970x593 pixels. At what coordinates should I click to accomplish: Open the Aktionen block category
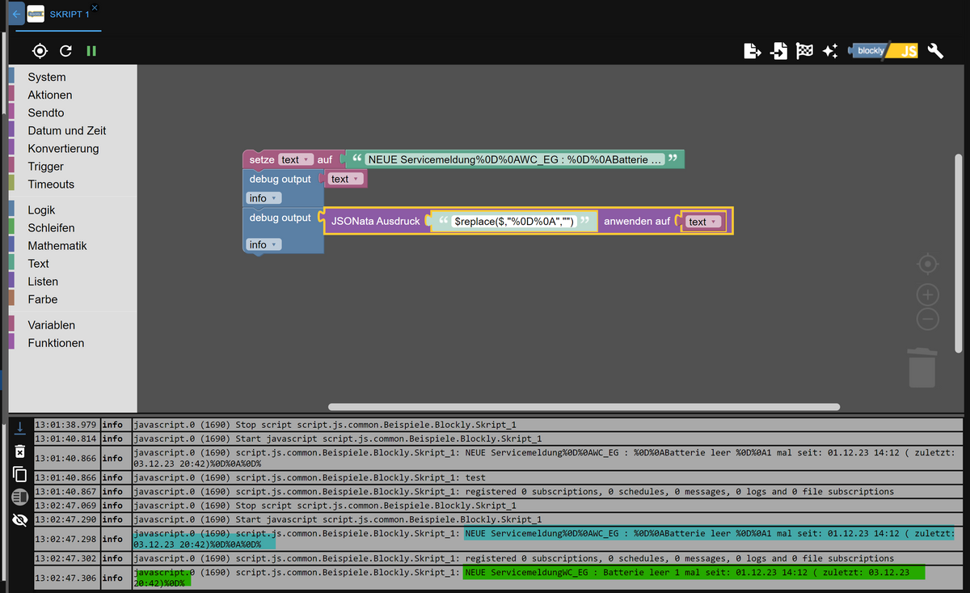point(50,95)
